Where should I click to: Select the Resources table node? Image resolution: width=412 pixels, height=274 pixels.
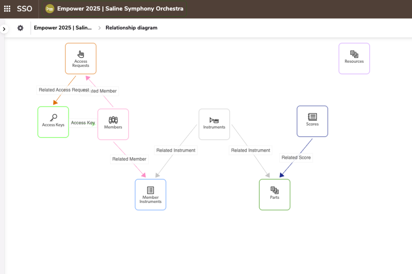354,59
